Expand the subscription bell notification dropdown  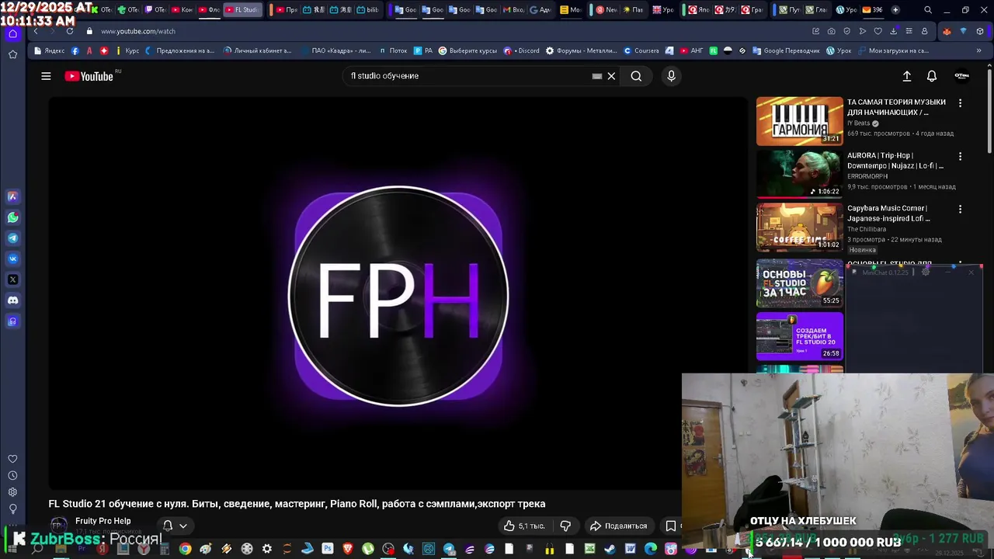click(x=176, y=526)
